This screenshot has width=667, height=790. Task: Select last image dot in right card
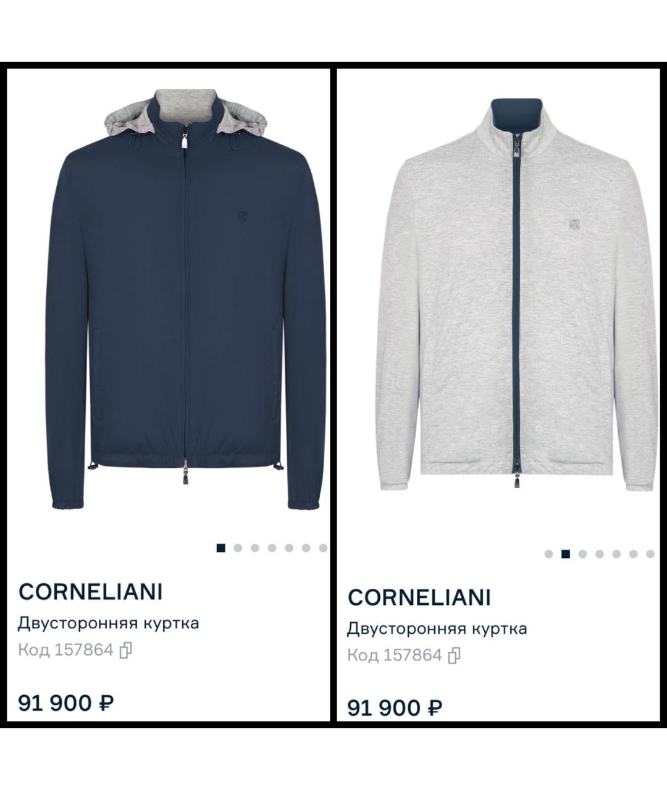pyautogui.click(x=650, y=554)
